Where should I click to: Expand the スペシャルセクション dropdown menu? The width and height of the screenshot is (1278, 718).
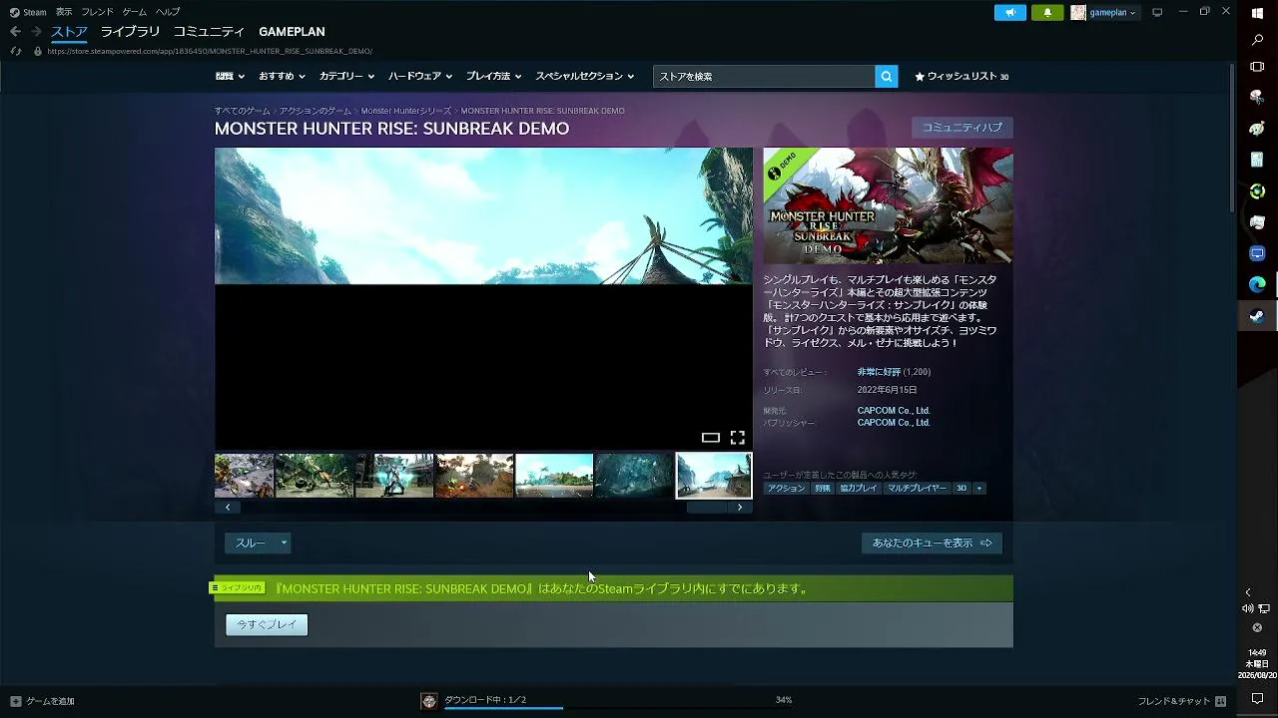[584, 76]
